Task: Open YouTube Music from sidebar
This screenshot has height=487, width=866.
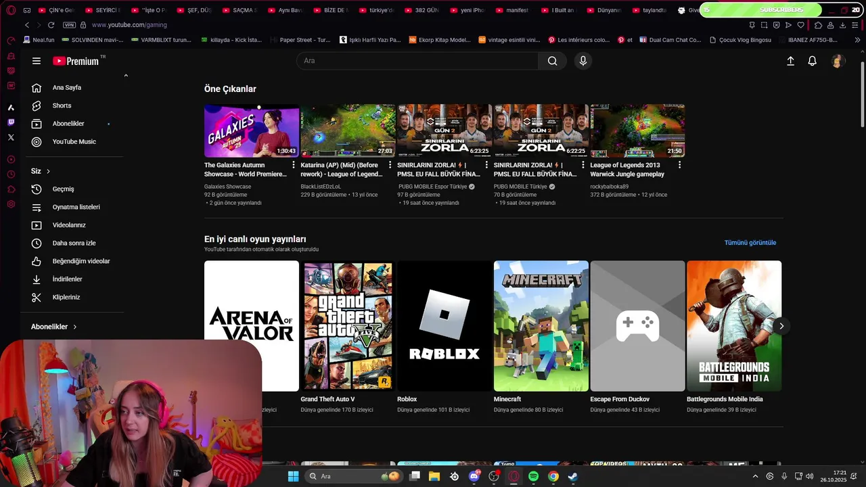Action: click(x=74, y=141)
